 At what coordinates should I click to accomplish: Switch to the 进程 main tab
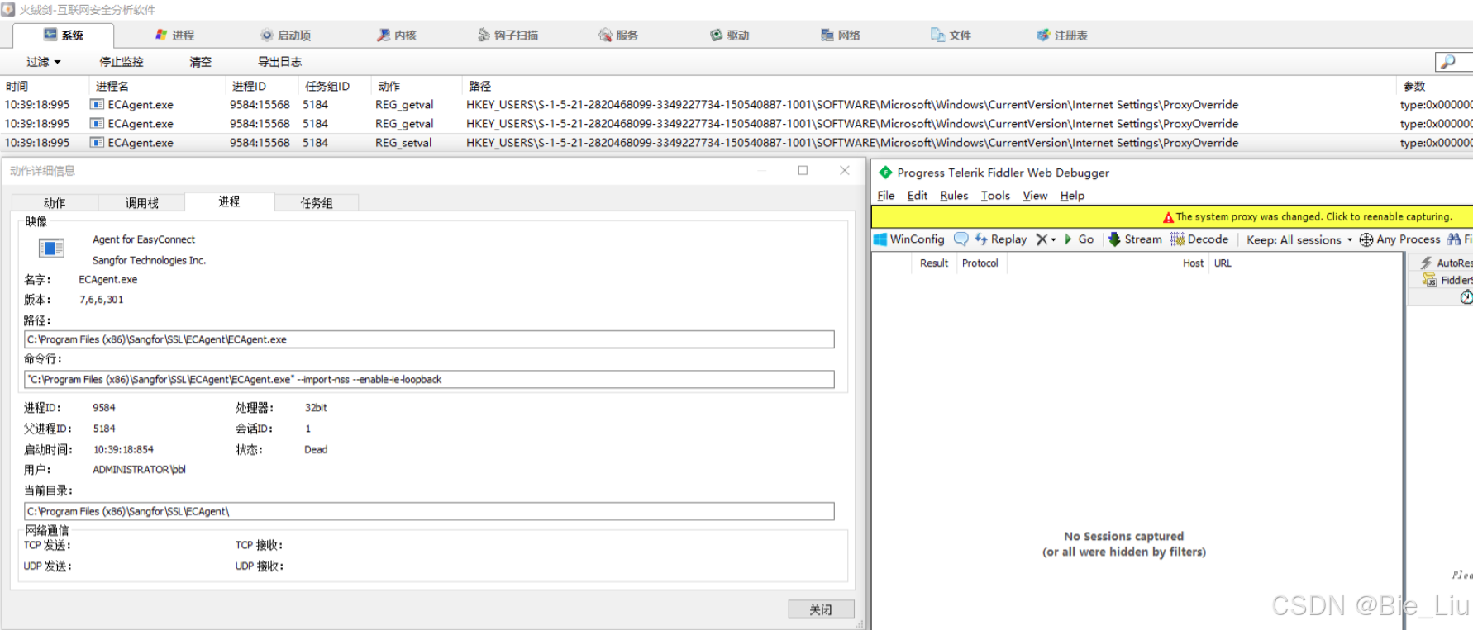tap(174, 36)
